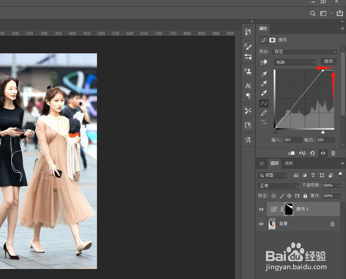Click the 自动 auto button
Image resolution: width=346 pixels, height=279 pixels.
click(328, 61)
